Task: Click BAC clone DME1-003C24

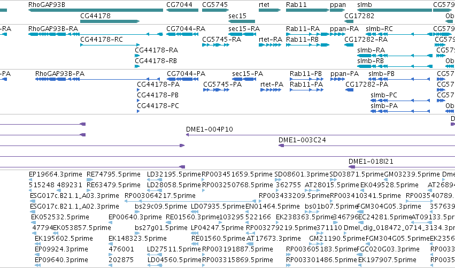Action: [302, 140]
